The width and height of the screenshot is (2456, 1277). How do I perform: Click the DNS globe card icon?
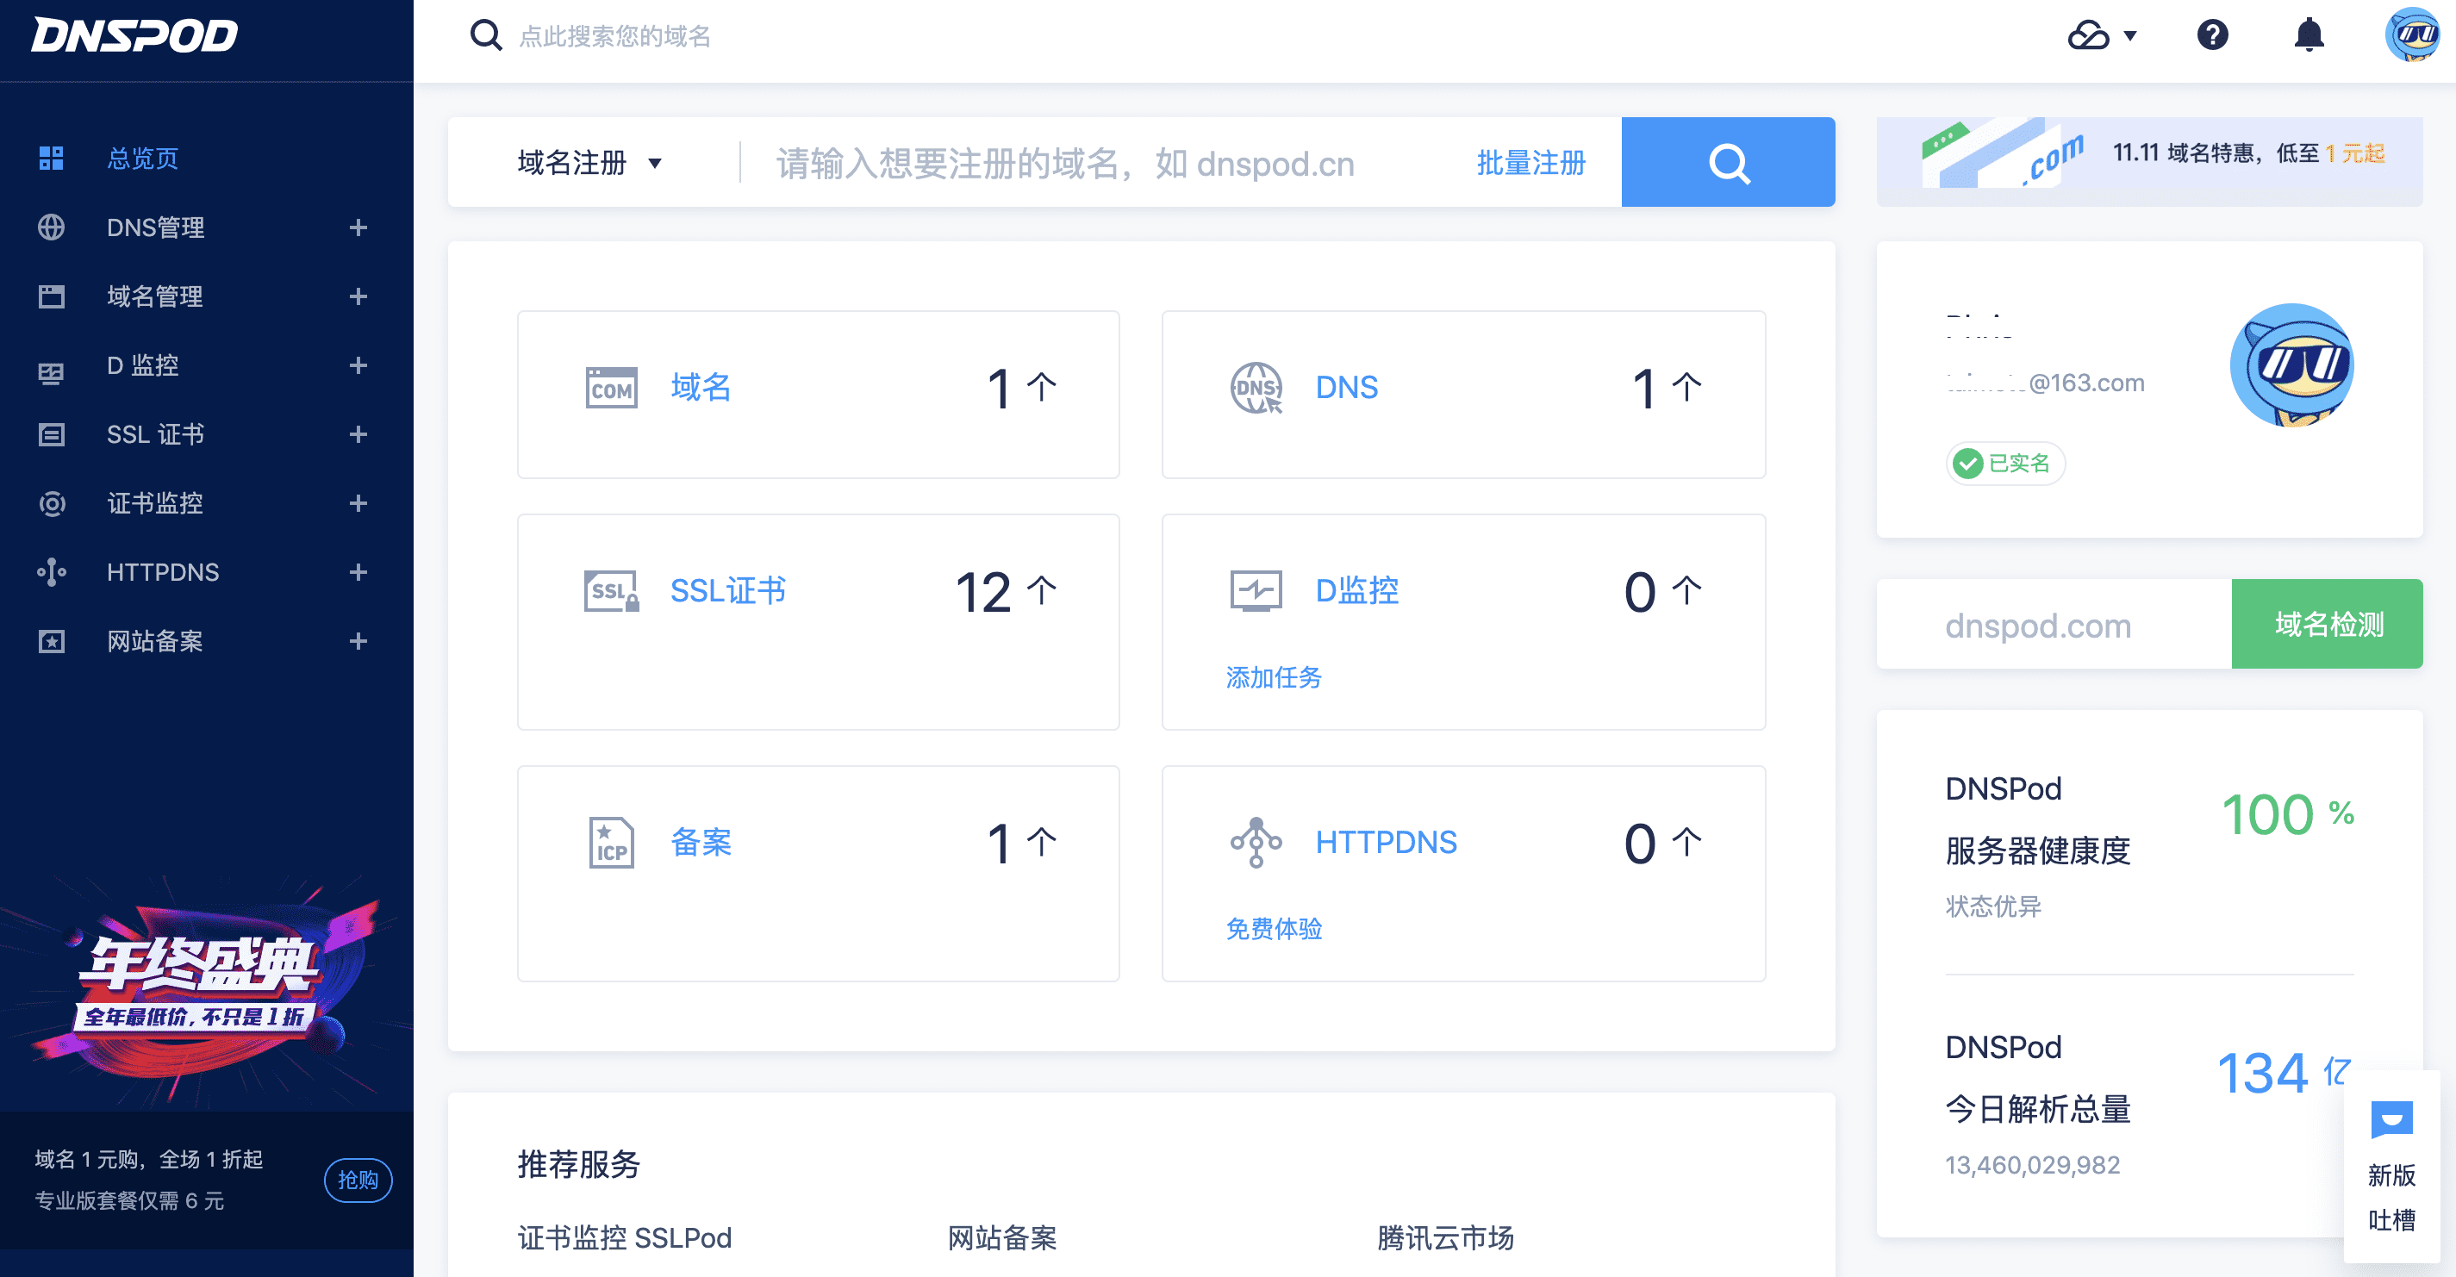coord(1256,388)
